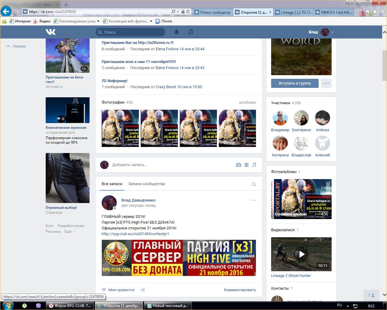
Task: Attach audio via music note icon in post box
Action: (254, 165)
